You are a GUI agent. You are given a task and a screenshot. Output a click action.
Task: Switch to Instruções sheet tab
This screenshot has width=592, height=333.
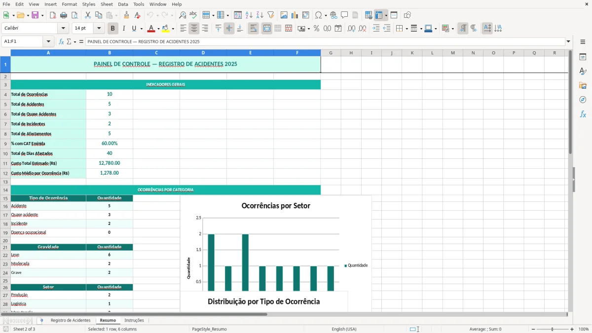click(x=134, y=320)
